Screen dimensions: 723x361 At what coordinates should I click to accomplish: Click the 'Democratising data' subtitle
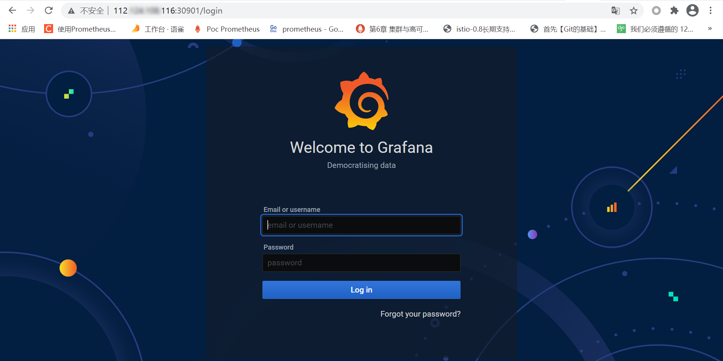point(361,165)
